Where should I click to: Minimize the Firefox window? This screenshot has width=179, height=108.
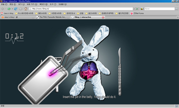coord(173,1)
